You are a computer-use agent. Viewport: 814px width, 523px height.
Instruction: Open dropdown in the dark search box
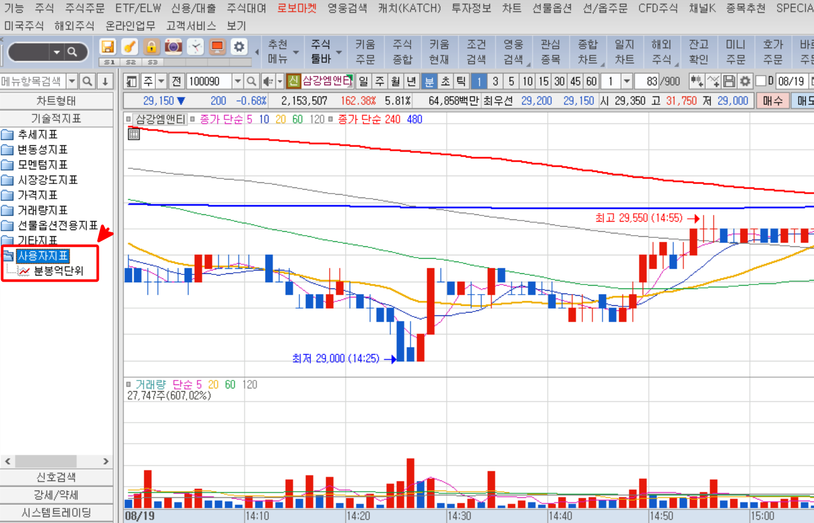pyautogui.click(x=57, y=52)
